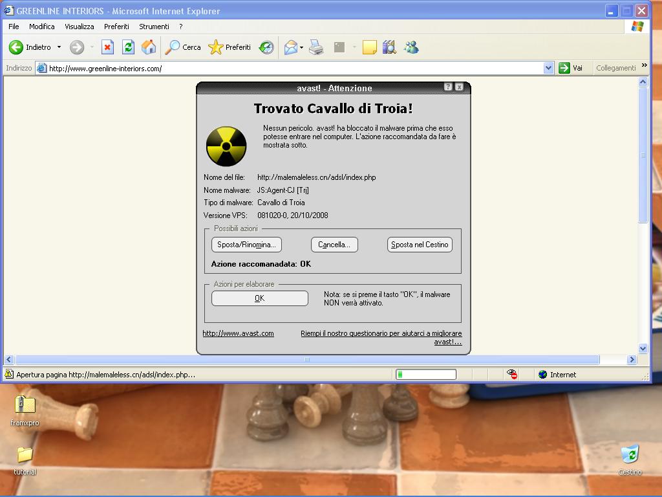
Task: Select the VPS version 081020-0 text
Action: pyautogui.click(x=293, y=215)
